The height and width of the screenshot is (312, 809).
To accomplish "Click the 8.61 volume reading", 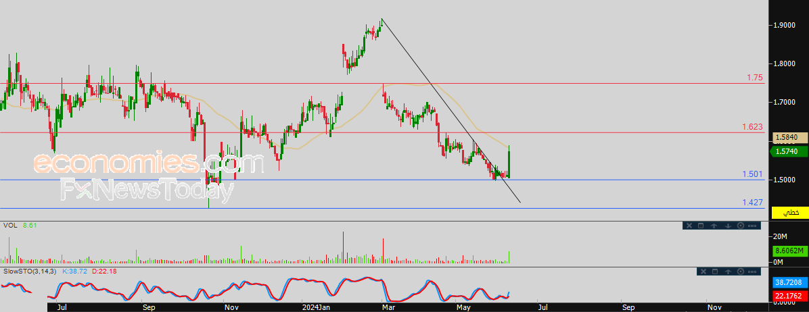I will click(x=29, y=226).
